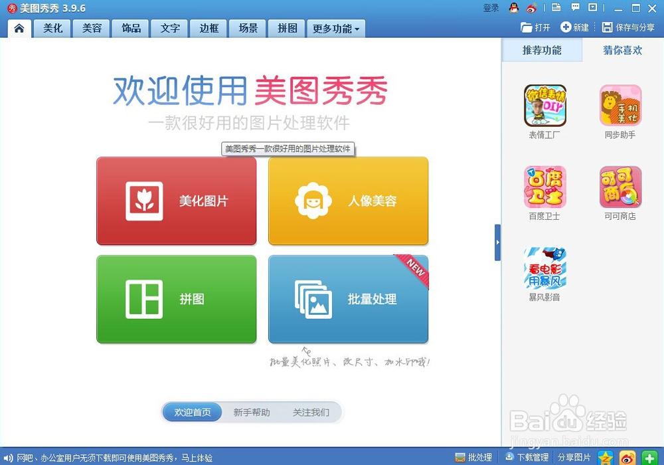Open the 可可商店 app icon

pos(620,187)
